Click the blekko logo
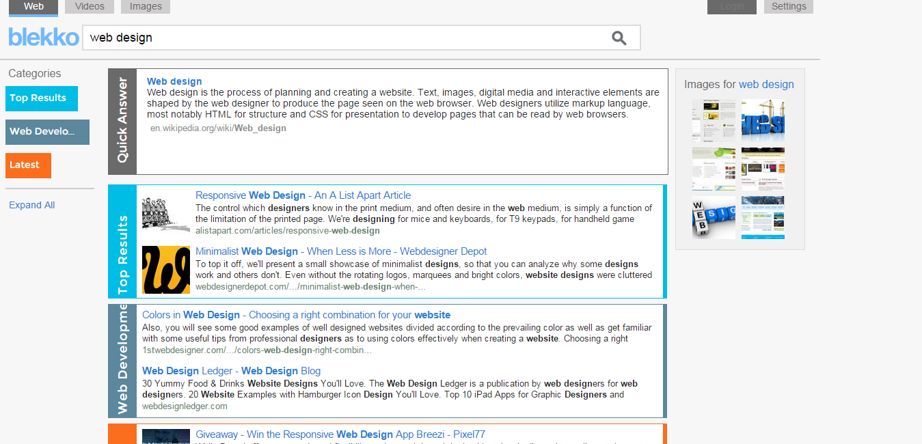Screen dimensions: 922x444 pos(44,37)
